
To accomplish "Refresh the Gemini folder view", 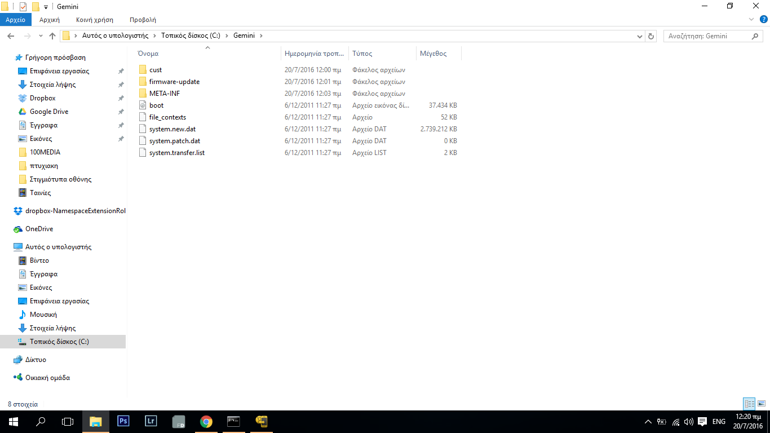I will point(651,36).
